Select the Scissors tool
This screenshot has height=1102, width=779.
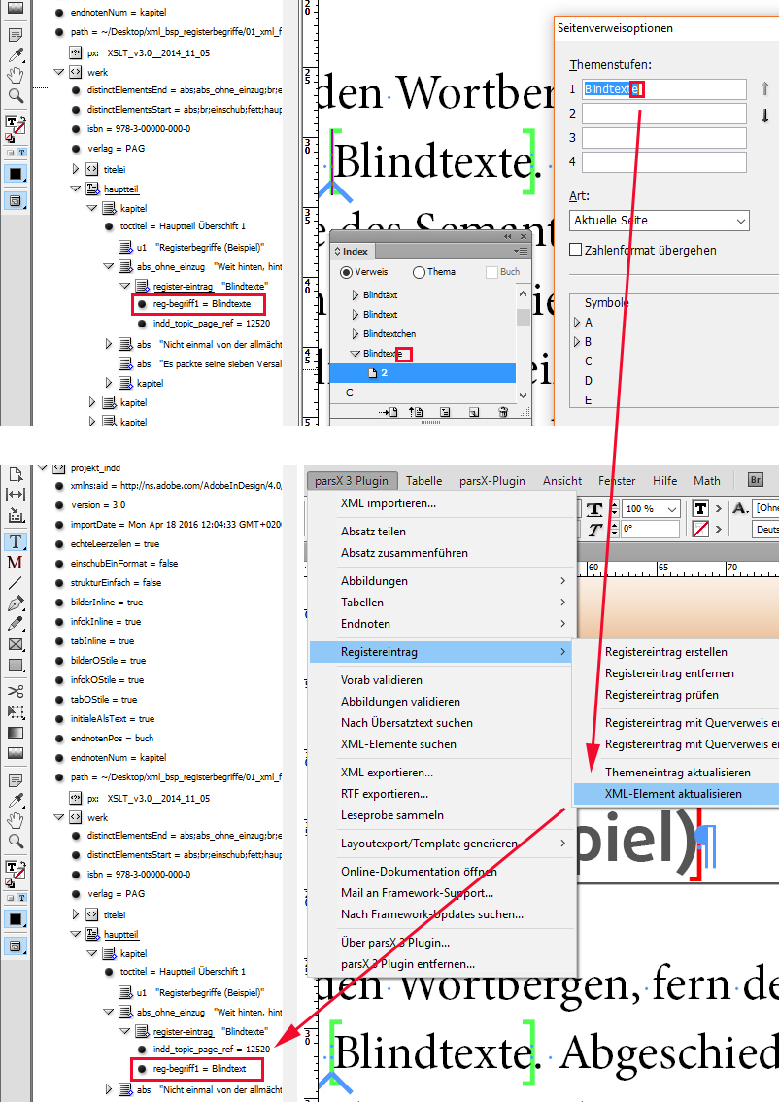tap(15, 691)
